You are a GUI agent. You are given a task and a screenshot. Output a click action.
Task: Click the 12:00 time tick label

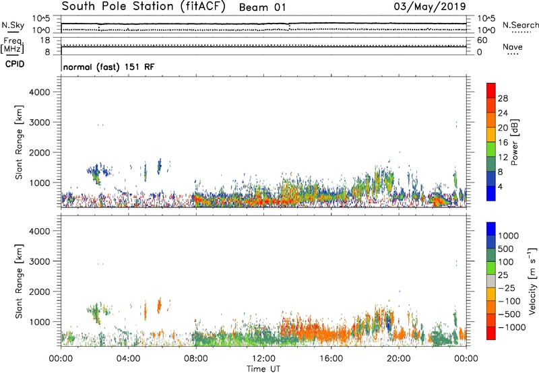[x=263, y=359]
